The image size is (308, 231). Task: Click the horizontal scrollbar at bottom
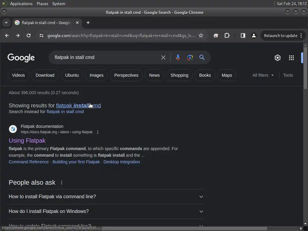pos(184,229)
